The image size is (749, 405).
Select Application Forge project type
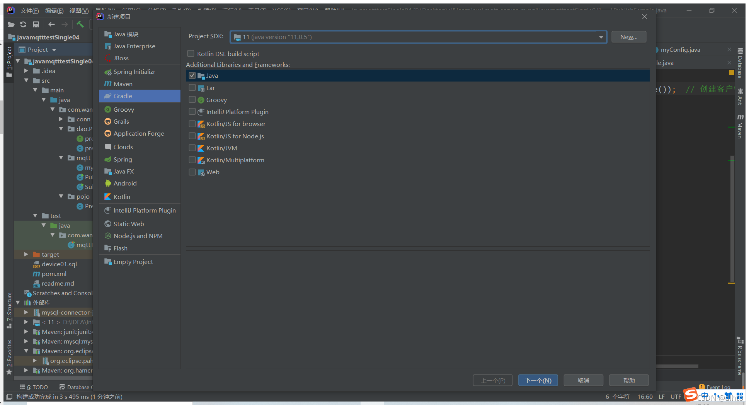click(x=140, y=133)
